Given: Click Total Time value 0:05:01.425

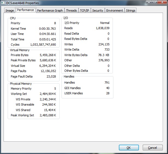Looking at the screenshot, I should pos(47,39).
